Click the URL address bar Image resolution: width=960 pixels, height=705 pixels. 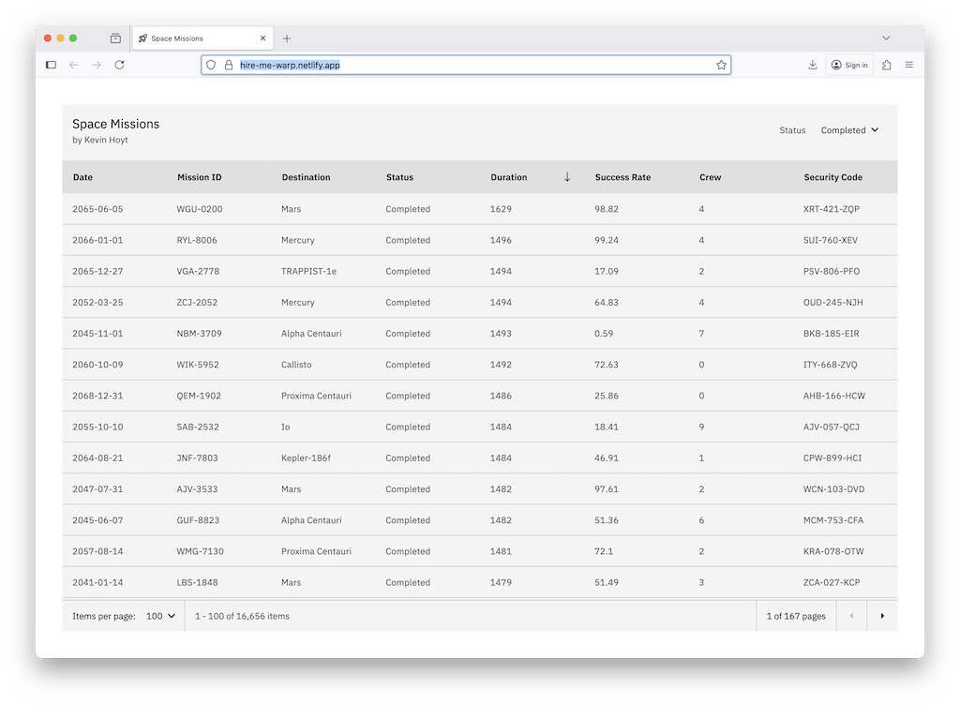click(x=469, y=65)
